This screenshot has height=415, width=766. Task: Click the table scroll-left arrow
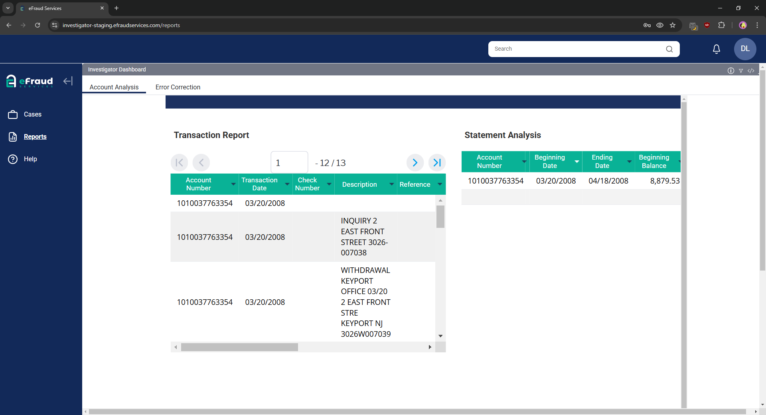[176, 347]
